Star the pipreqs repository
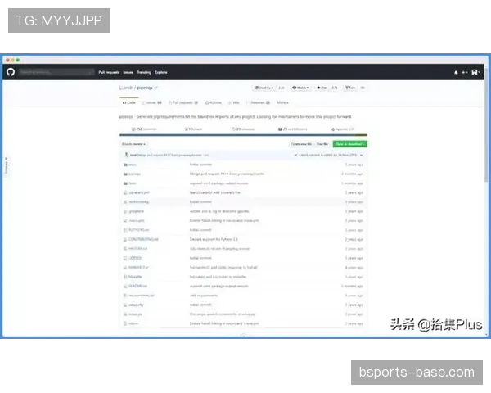 coord(323,87)
